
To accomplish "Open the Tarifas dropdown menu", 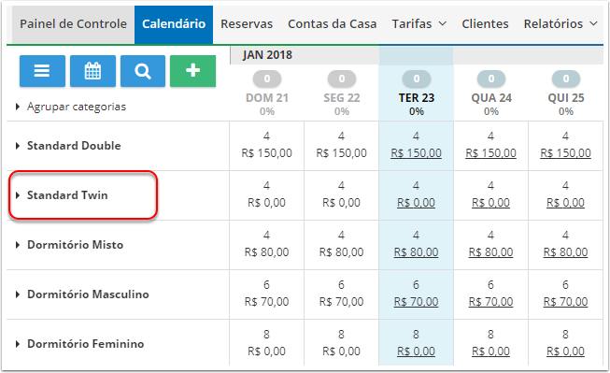I will (419, 24).
